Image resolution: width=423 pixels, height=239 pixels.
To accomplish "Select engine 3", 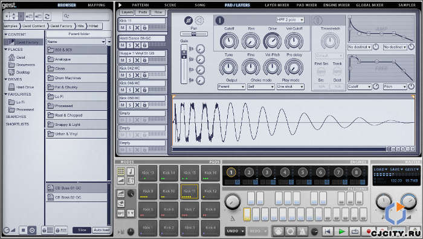I will [267, 172].
